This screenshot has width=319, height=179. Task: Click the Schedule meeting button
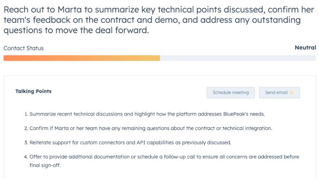(231, 93)
